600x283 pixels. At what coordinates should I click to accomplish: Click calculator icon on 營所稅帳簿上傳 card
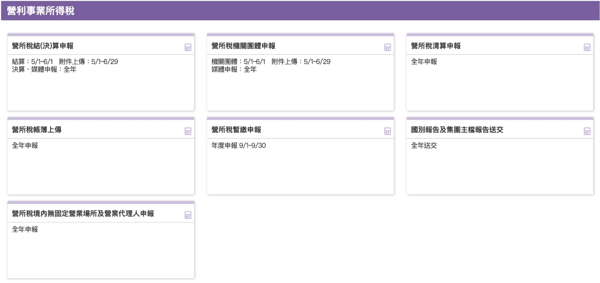click(188, 131)
